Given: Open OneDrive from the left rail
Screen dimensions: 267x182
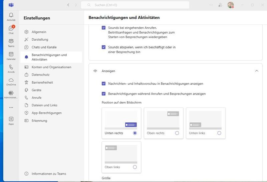Looking at the screenshot, I should (x=11, y=81).
